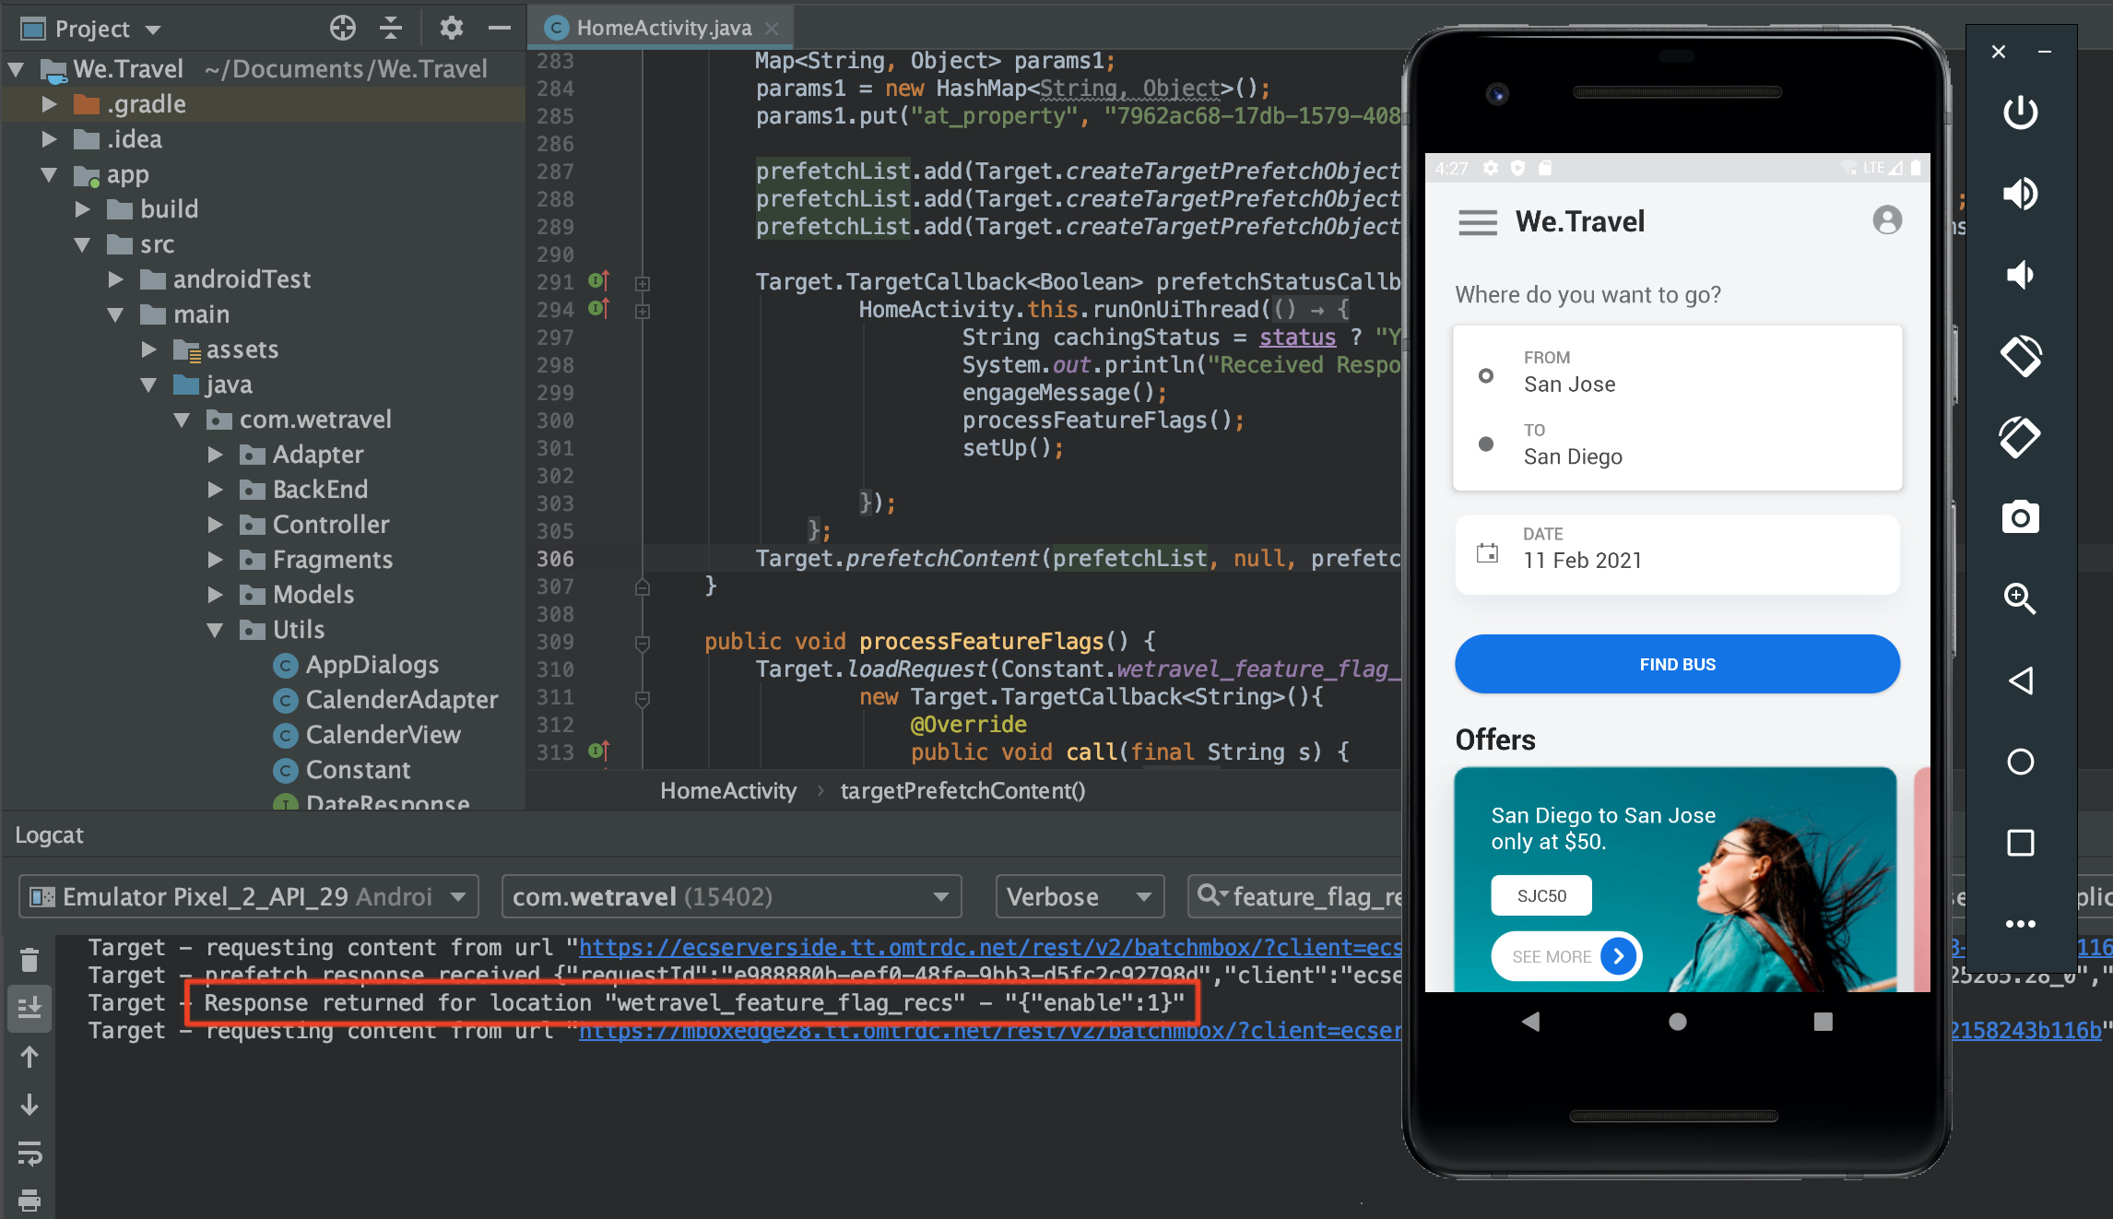
Task: Enable scroll-to-end in Logcat
Action: pos(29,1007)
